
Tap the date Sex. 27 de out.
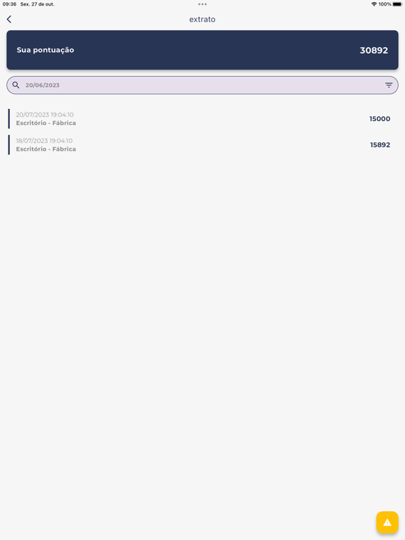click(x=37, y=4)
